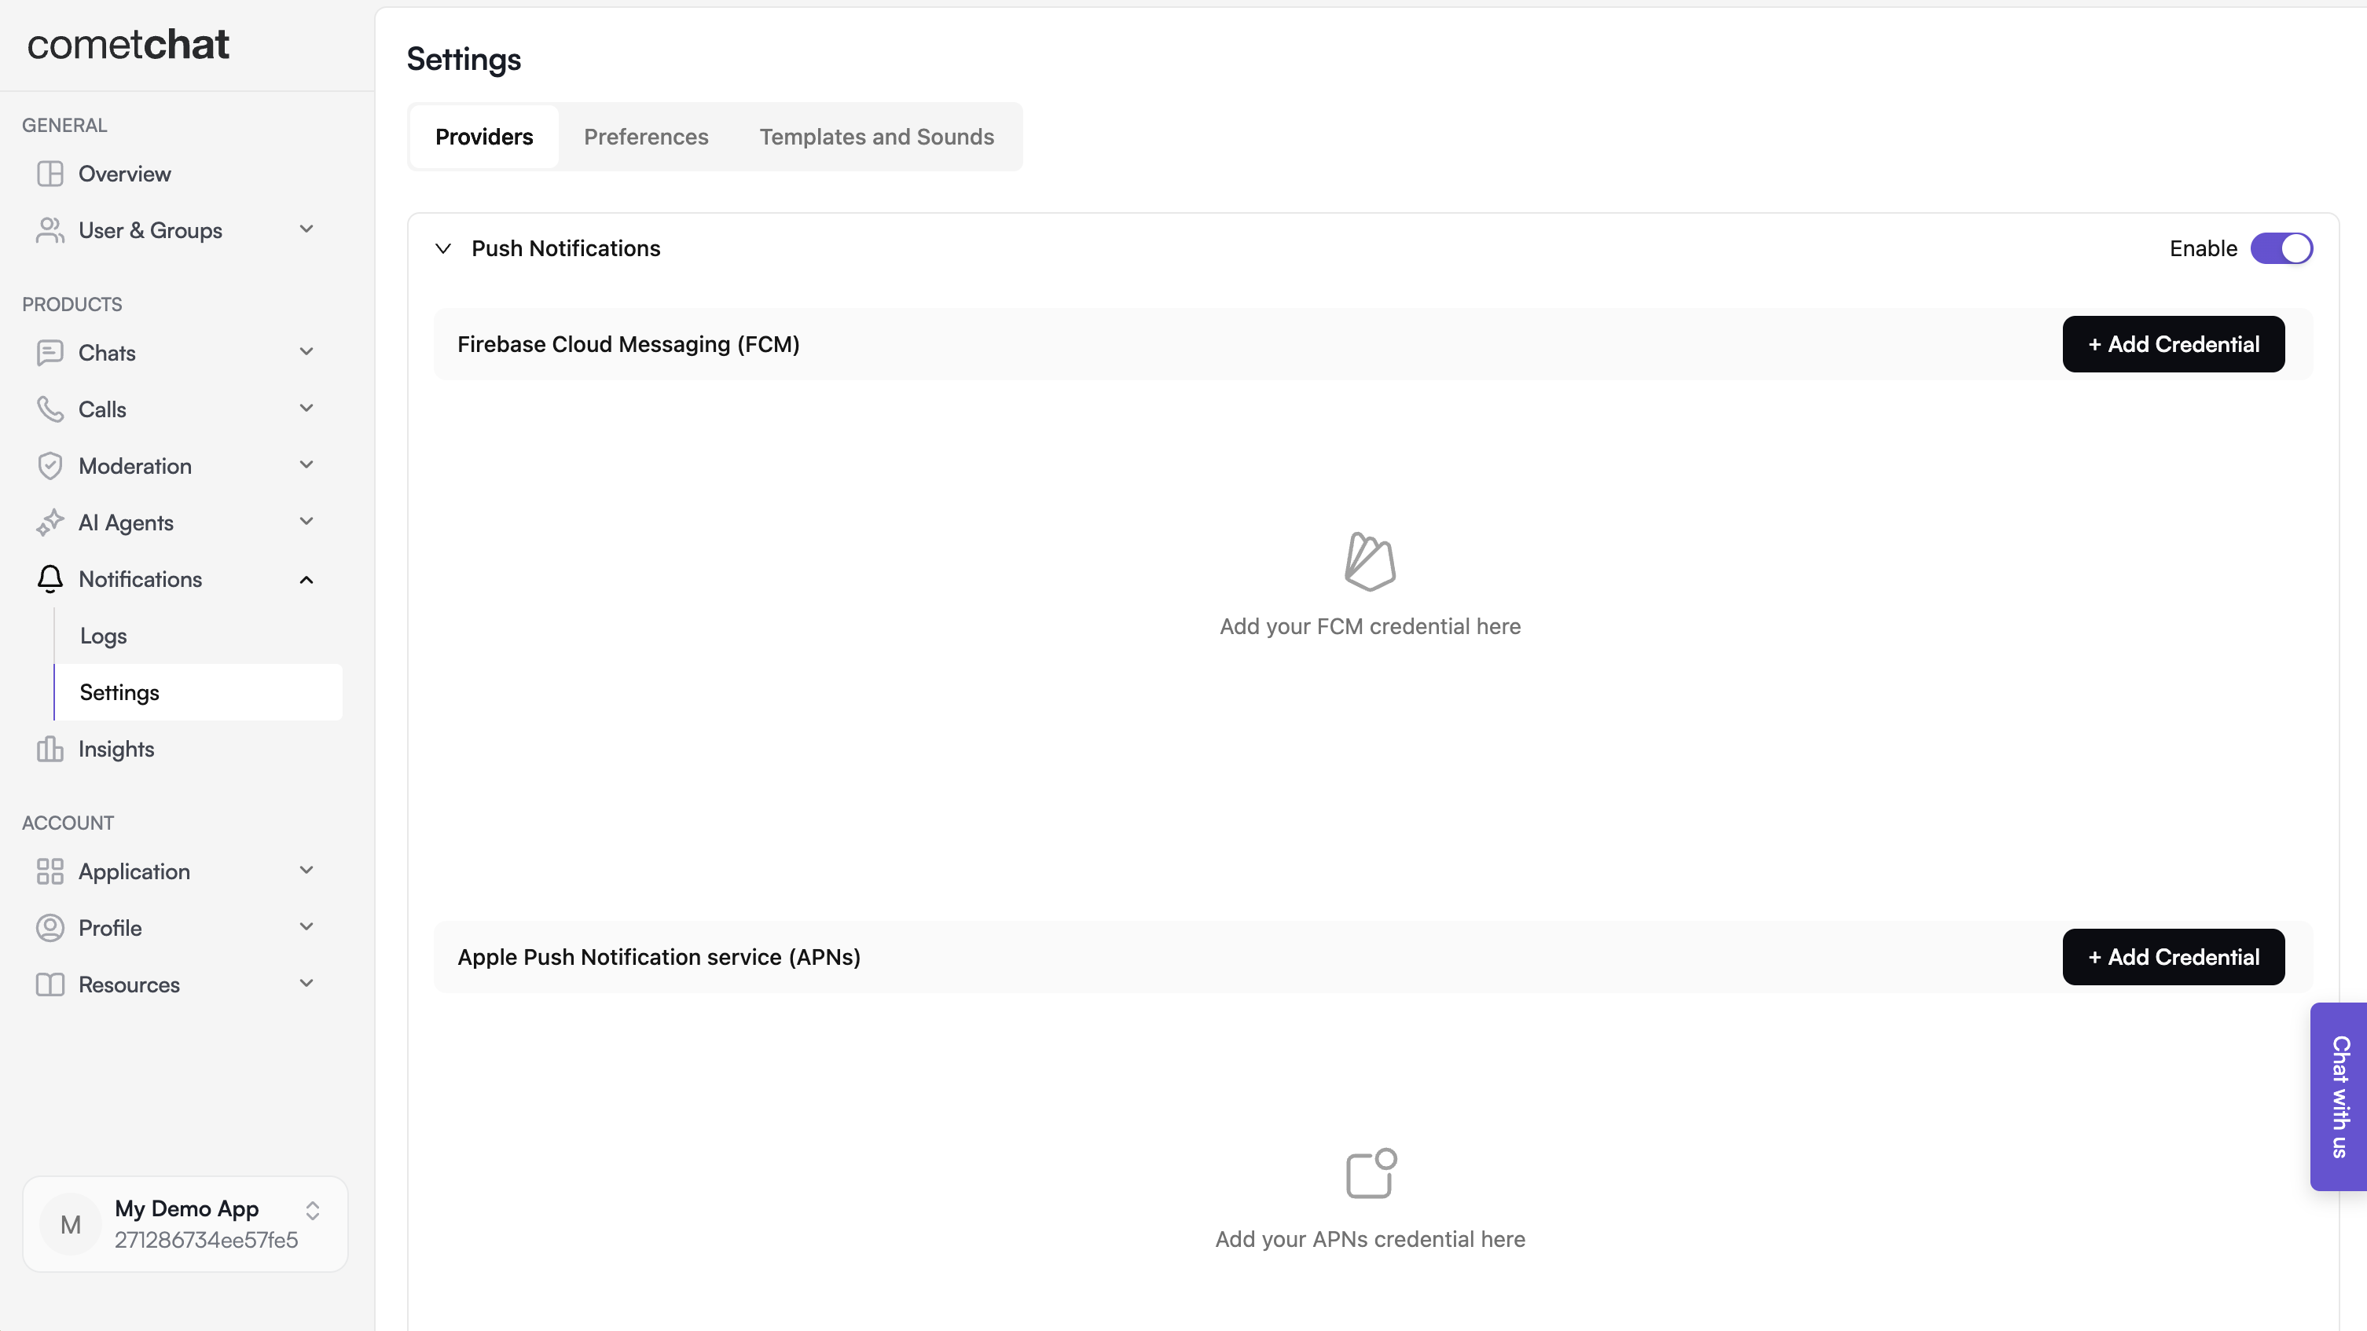Collapse the Push Notifications panel
The image size is (2367, 1331).
[x=443, y=248]
